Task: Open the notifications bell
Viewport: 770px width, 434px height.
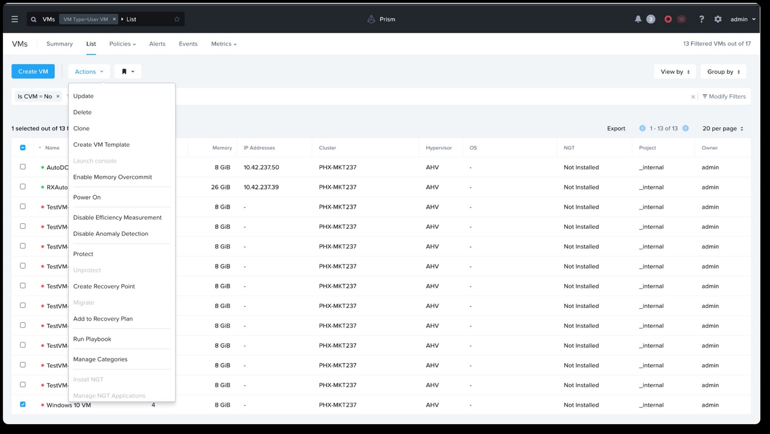Action: point(637,19)
